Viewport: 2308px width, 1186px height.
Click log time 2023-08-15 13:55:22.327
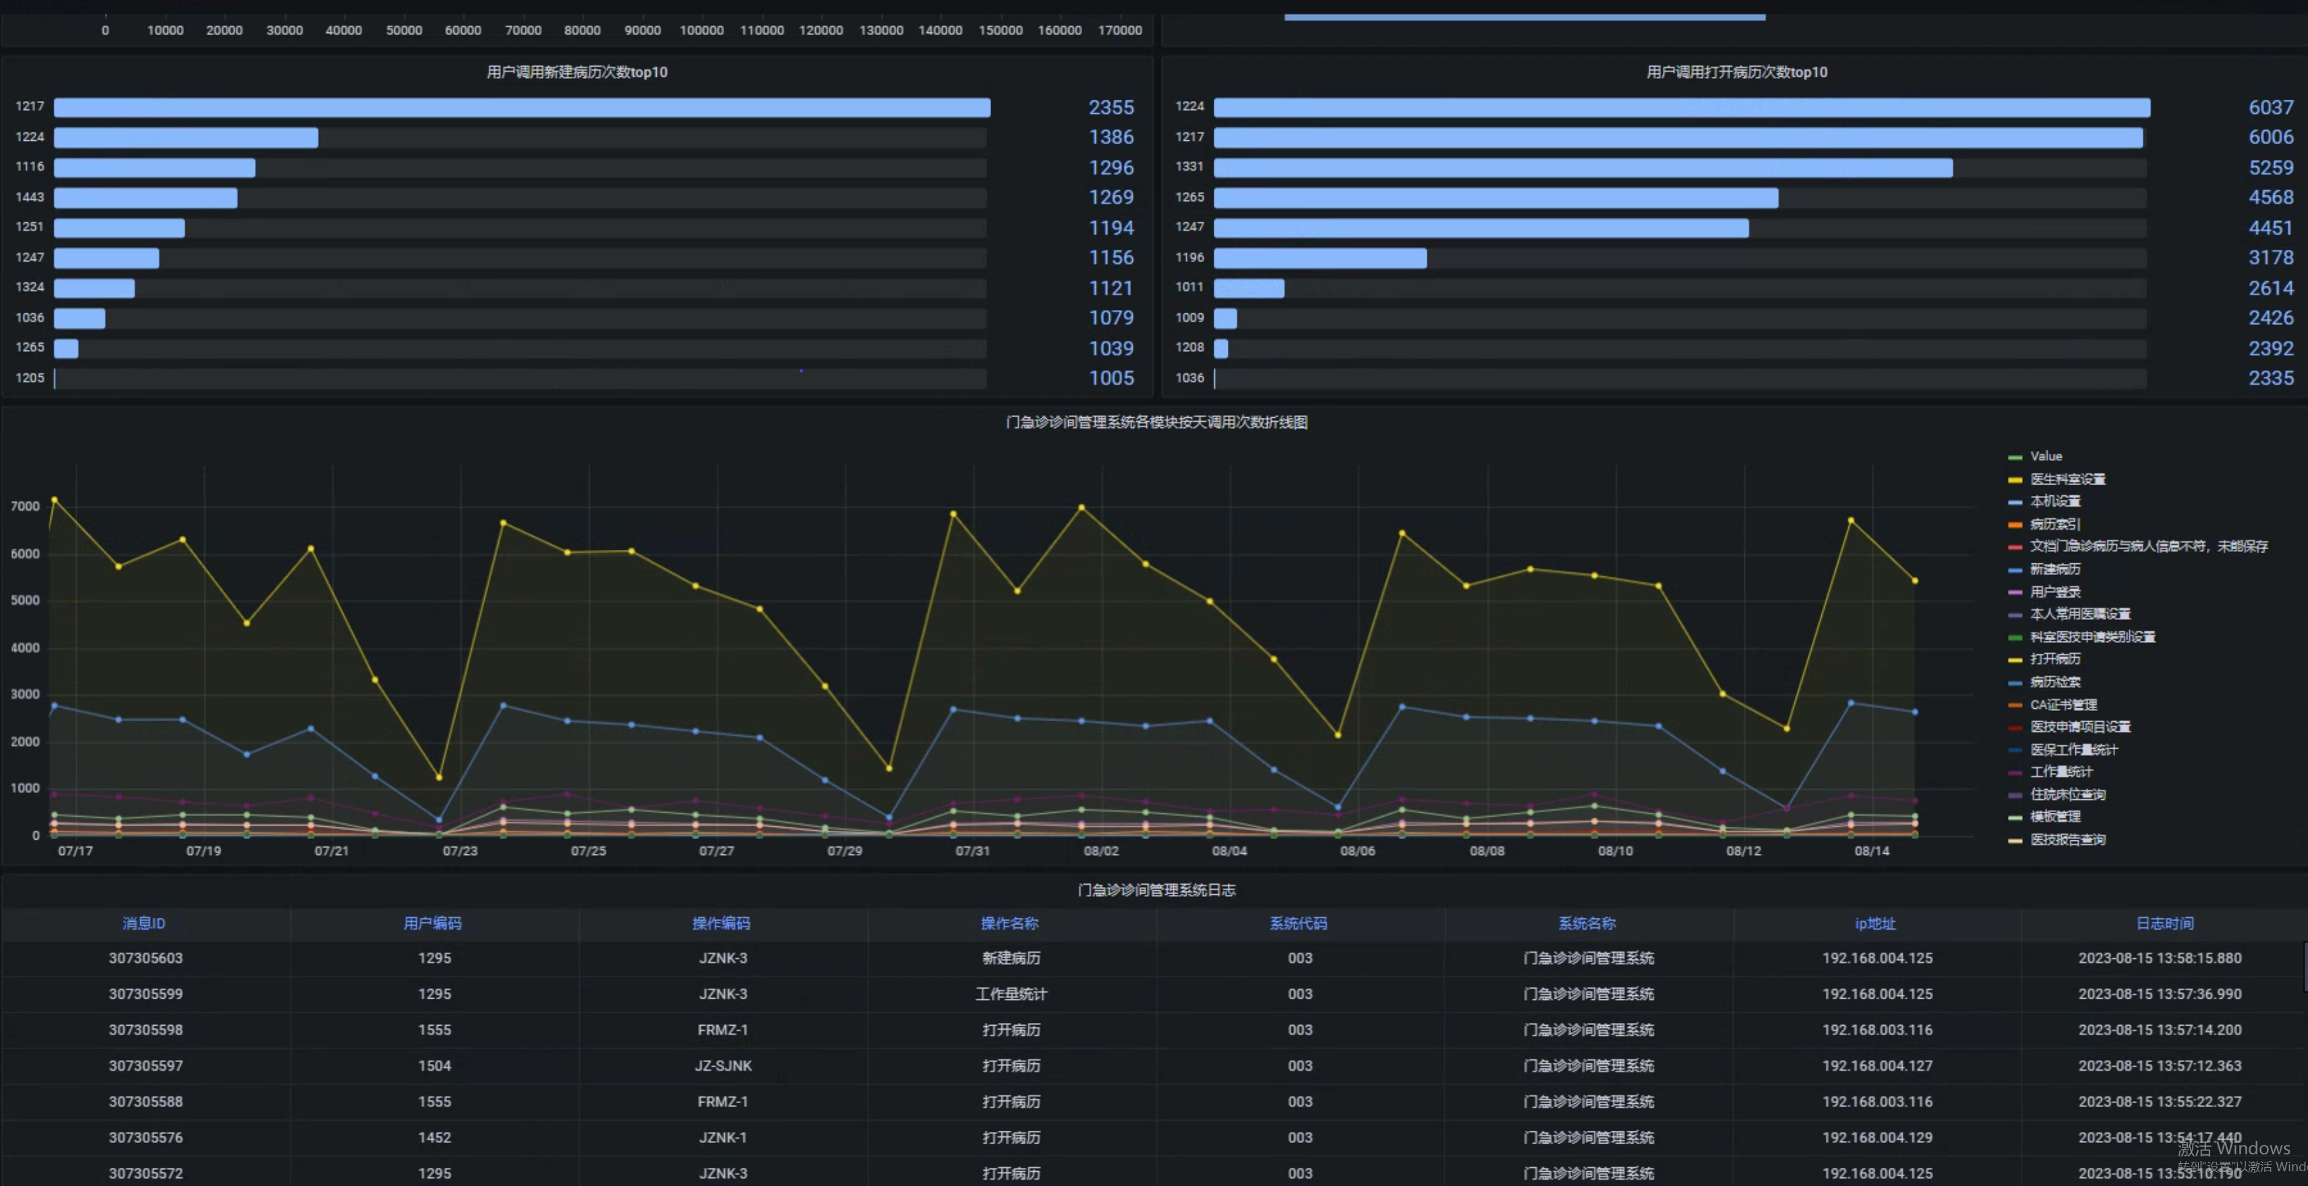[x=2160, y=1102]
